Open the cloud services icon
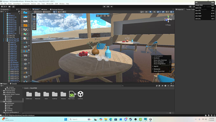Viewport: 216px width, 122px height. [9, 6]
